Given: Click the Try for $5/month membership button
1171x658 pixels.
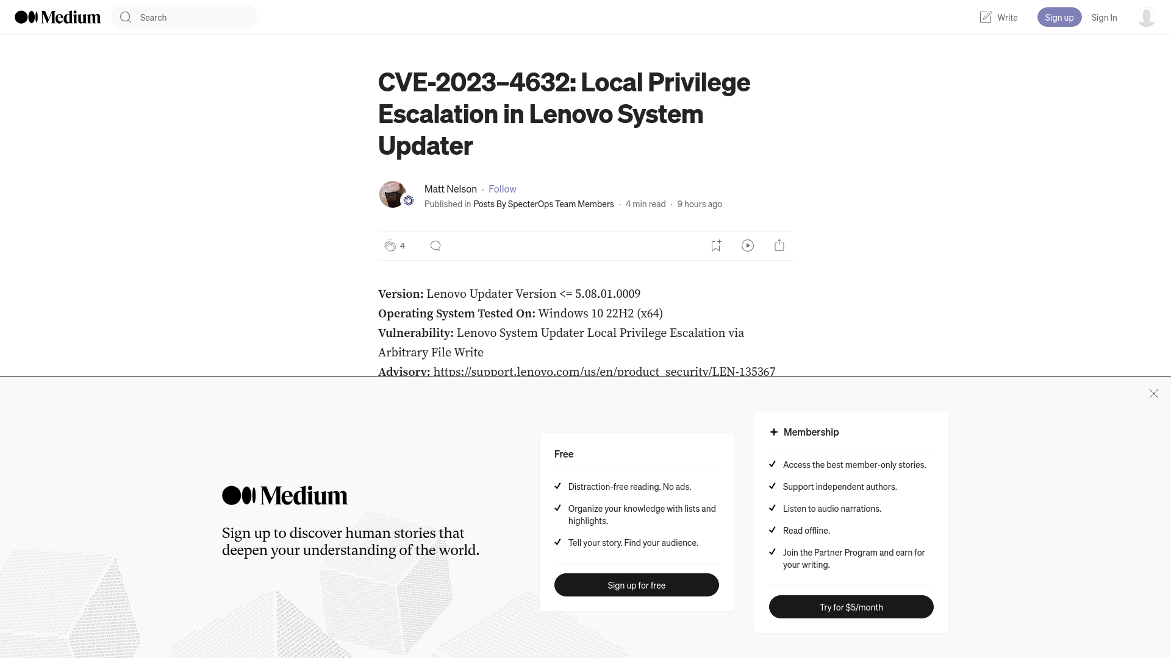Looking at the screenshot, I should (x=851, y=607).
